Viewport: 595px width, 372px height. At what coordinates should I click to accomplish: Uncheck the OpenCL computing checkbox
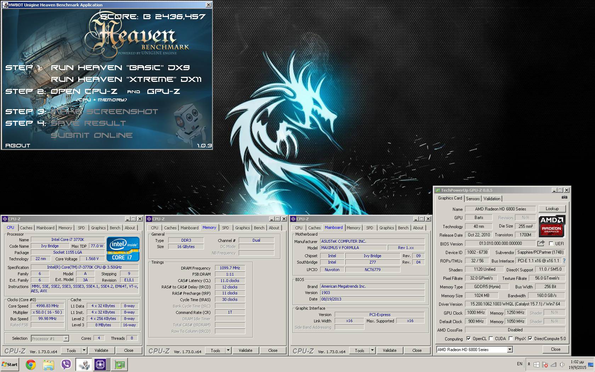[x=469, y=339]
